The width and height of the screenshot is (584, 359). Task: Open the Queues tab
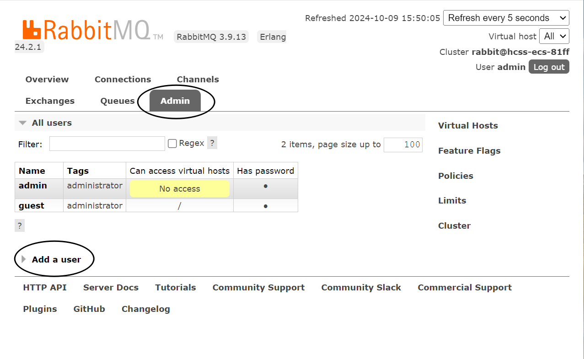(x=118, y=101)
